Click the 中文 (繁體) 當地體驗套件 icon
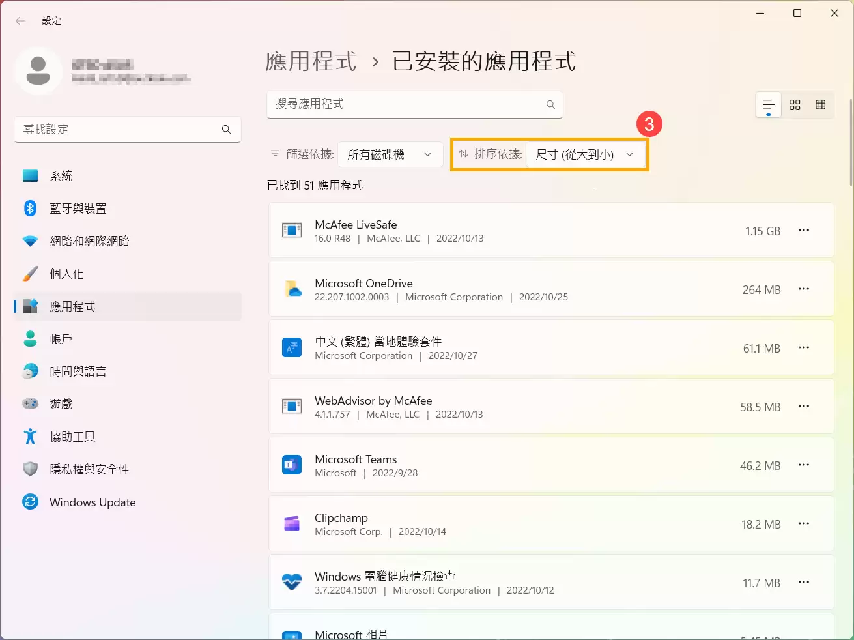 (x=292, y=348)
